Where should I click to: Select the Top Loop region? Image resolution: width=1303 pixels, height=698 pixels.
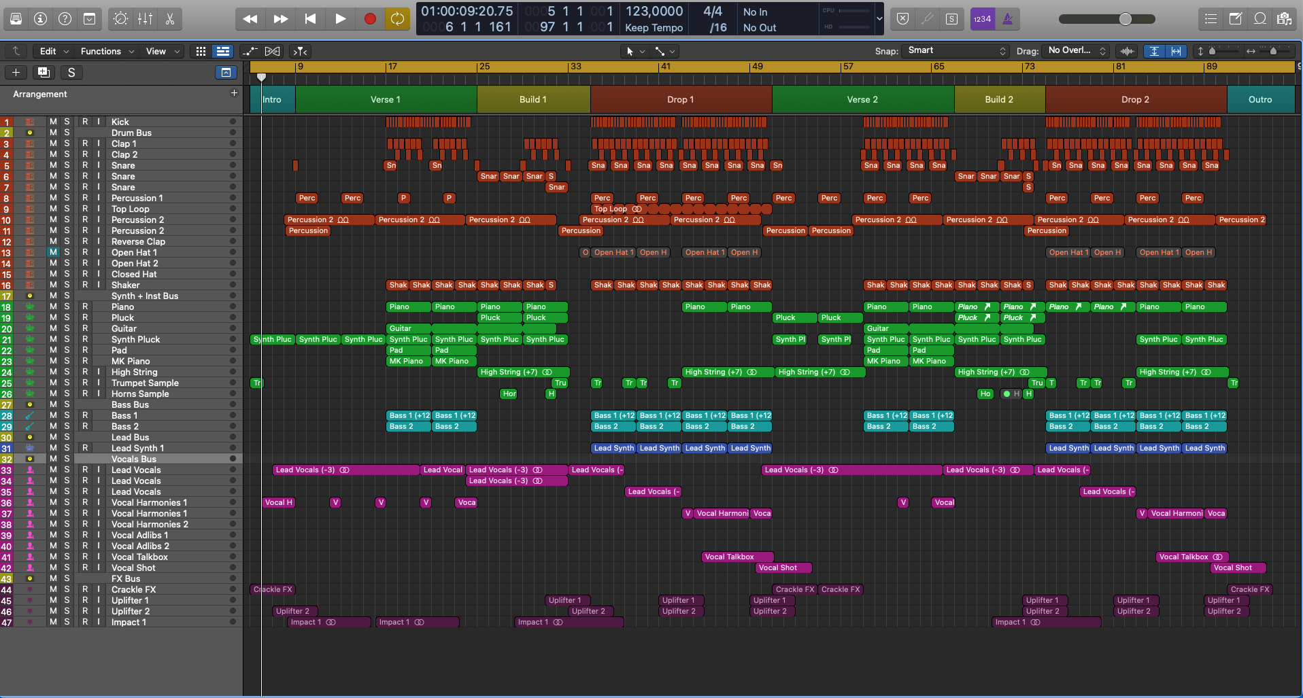pos(681,209)
